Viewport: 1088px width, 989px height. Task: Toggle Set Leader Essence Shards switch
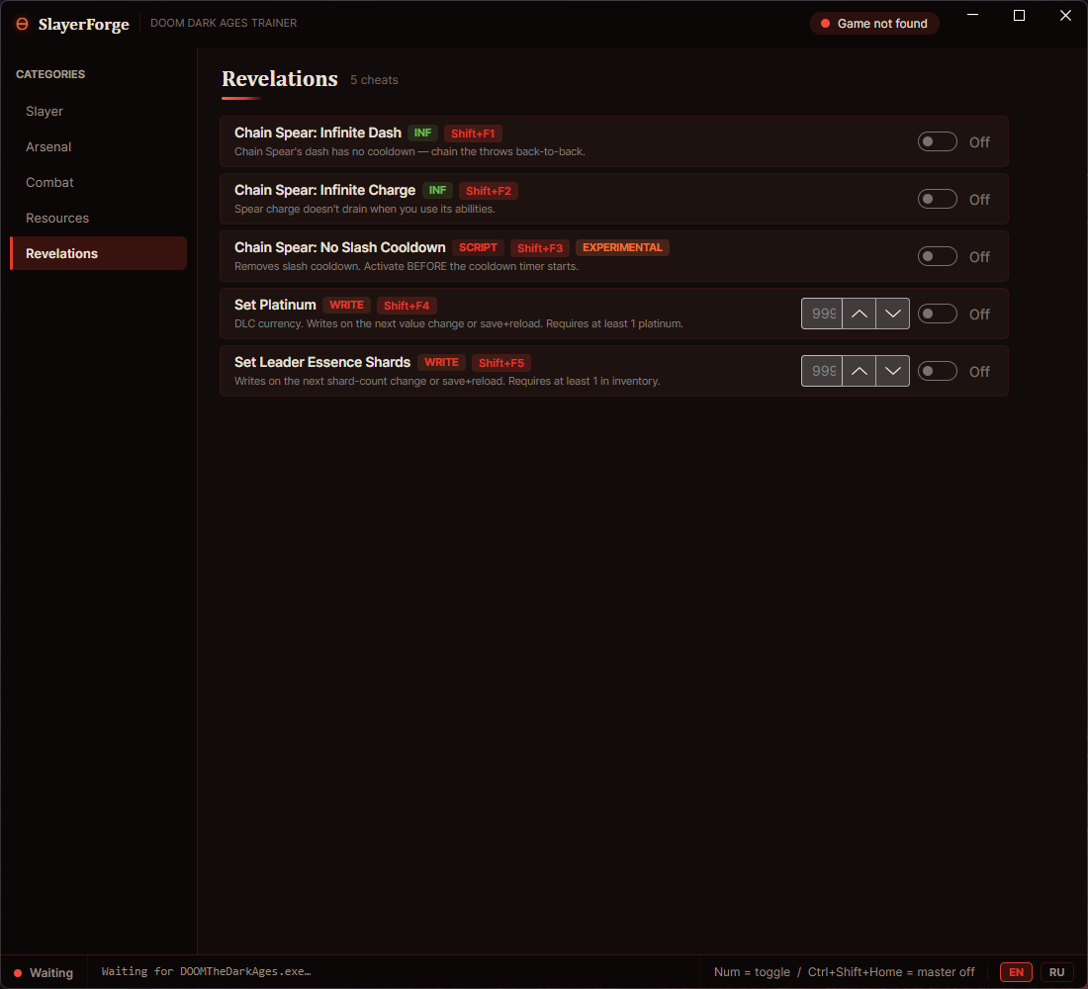(x=937, y=371)
